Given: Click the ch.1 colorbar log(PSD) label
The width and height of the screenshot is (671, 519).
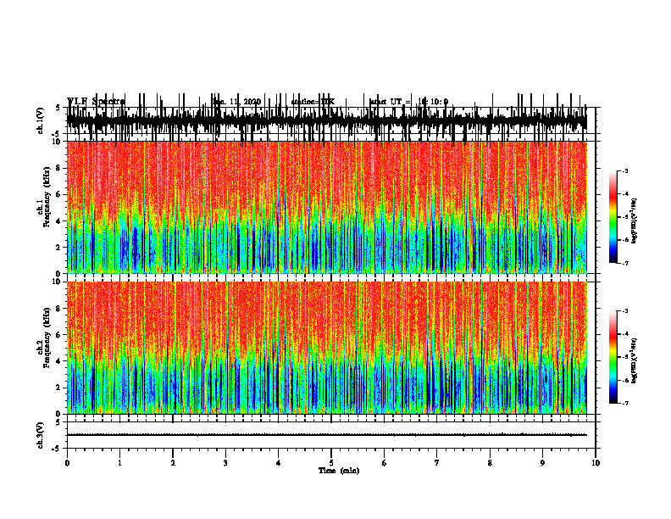Looking at the screenshot, I should coord(634,221).
